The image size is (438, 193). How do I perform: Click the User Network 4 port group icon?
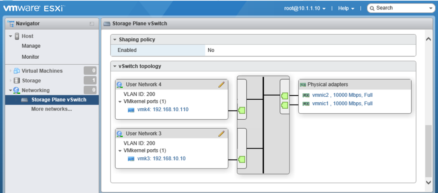119,85
